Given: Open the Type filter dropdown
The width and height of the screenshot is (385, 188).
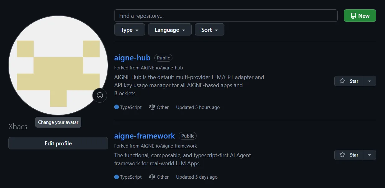Looking at the screenshot, I should (129, 30).
